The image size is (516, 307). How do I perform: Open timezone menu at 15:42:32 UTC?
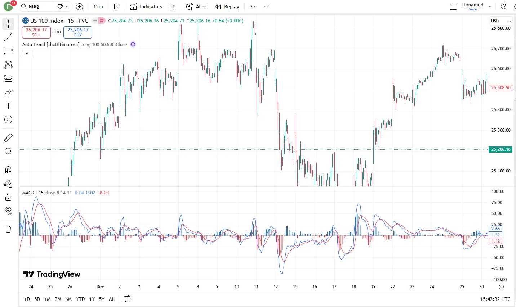point(495,299)
